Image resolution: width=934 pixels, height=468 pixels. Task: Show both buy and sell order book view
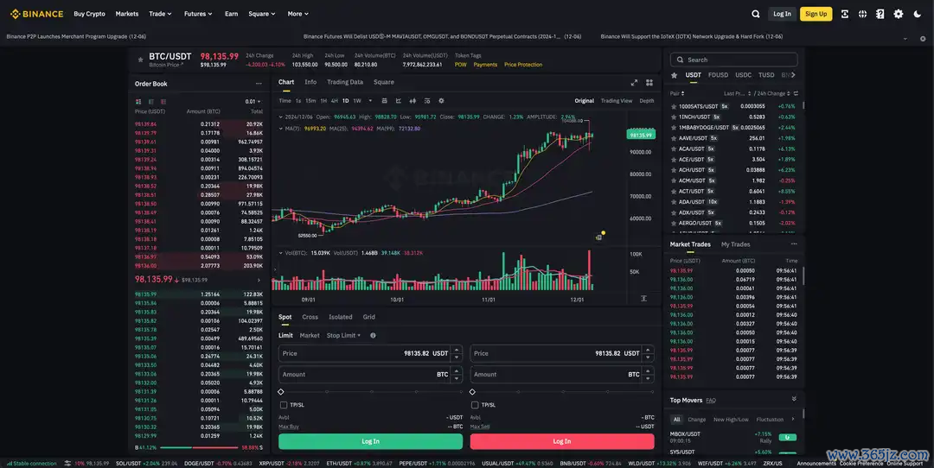138,102
